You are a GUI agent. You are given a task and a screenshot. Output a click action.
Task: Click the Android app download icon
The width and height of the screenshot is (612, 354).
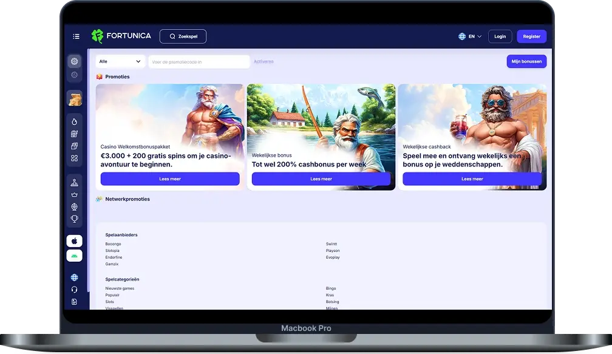coord(74,256)
